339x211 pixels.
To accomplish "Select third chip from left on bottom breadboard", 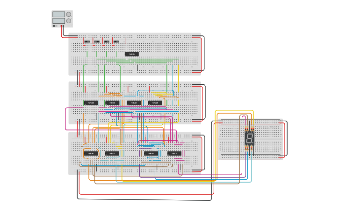I will (x=151, y=154).
